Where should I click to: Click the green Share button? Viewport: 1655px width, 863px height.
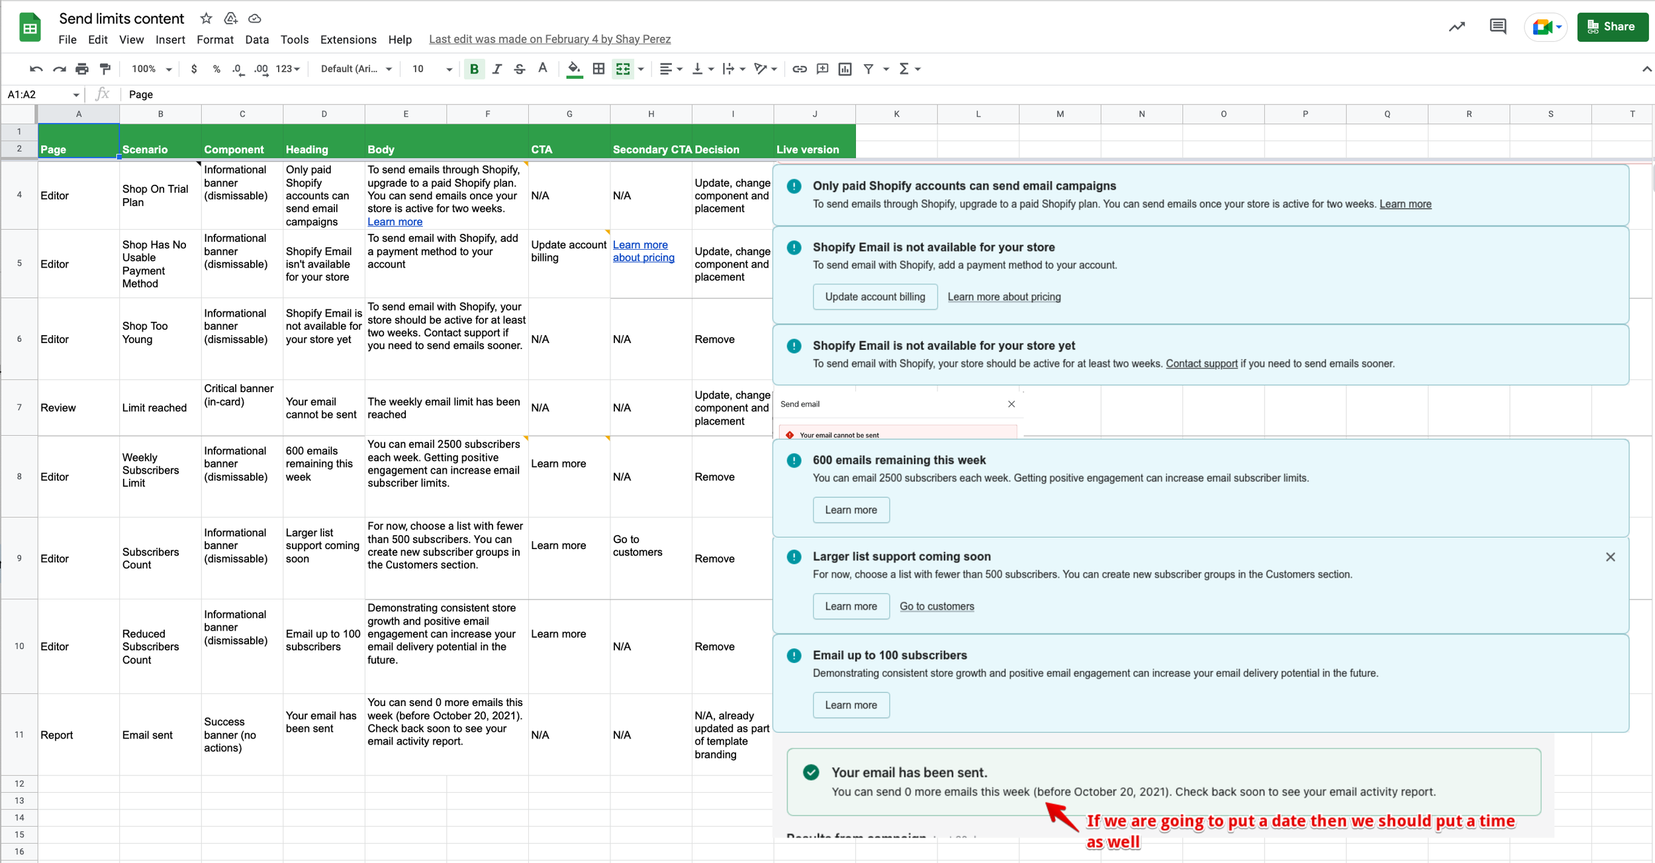(1612, 27)
